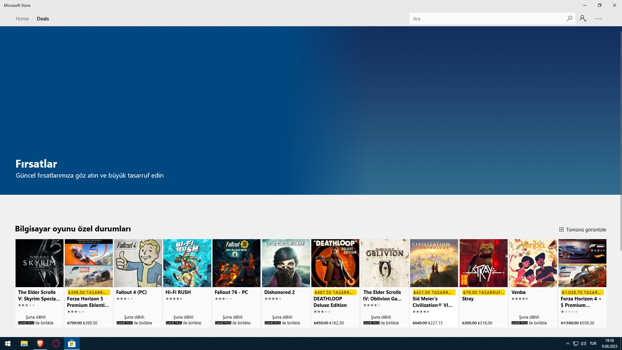Open File Explorer from taskbar
The image size is (622, 350).
coord(24,343)
